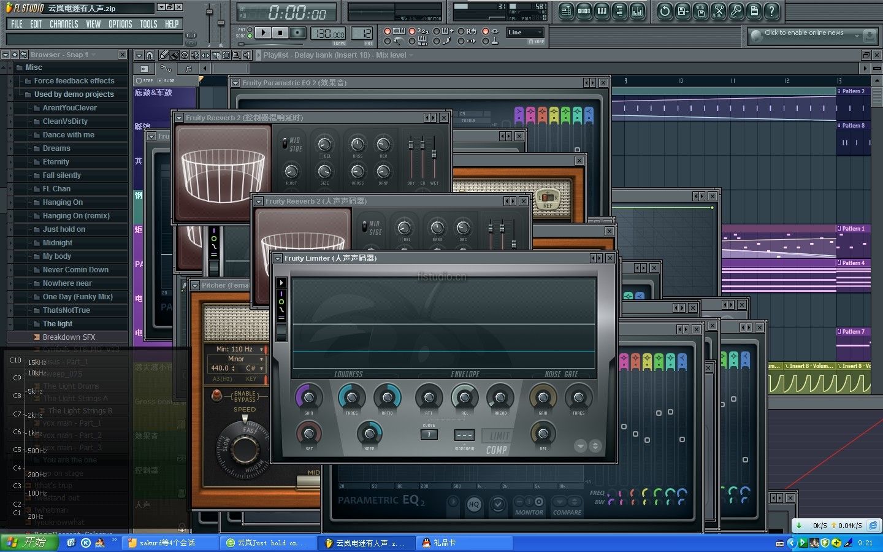Screen dimensions: 883x552
Task: Click the SPEED knob in Pitcher
Action: coord(244,450)
